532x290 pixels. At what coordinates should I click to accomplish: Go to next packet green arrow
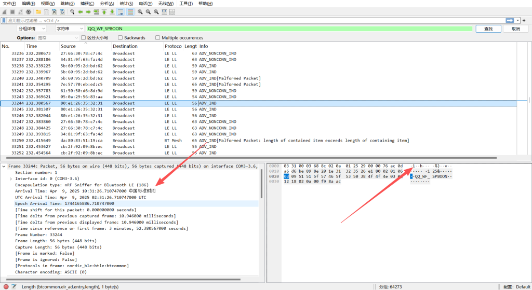pyautogui.click(x=88, y=11)
